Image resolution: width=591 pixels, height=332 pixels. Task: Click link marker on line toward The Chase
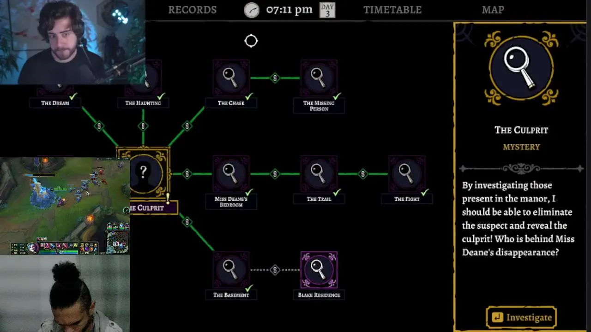tap(187, 126)
